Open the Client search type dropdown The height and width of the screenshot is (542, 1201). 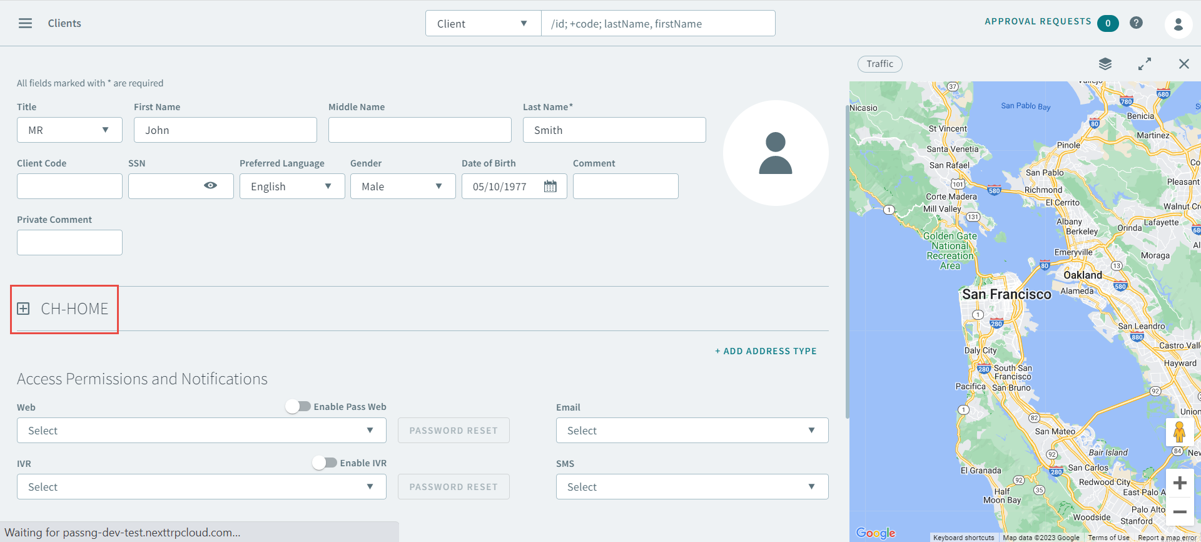click(483, 24)
